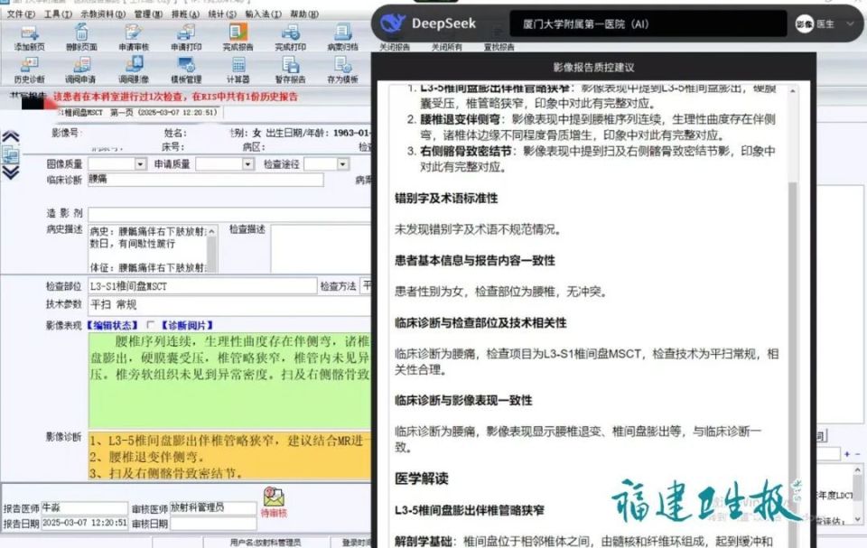Viewport: 867px width, 548px height.
Task: Expand the doctor account dropdown chevron
Action: coord(851,23)
